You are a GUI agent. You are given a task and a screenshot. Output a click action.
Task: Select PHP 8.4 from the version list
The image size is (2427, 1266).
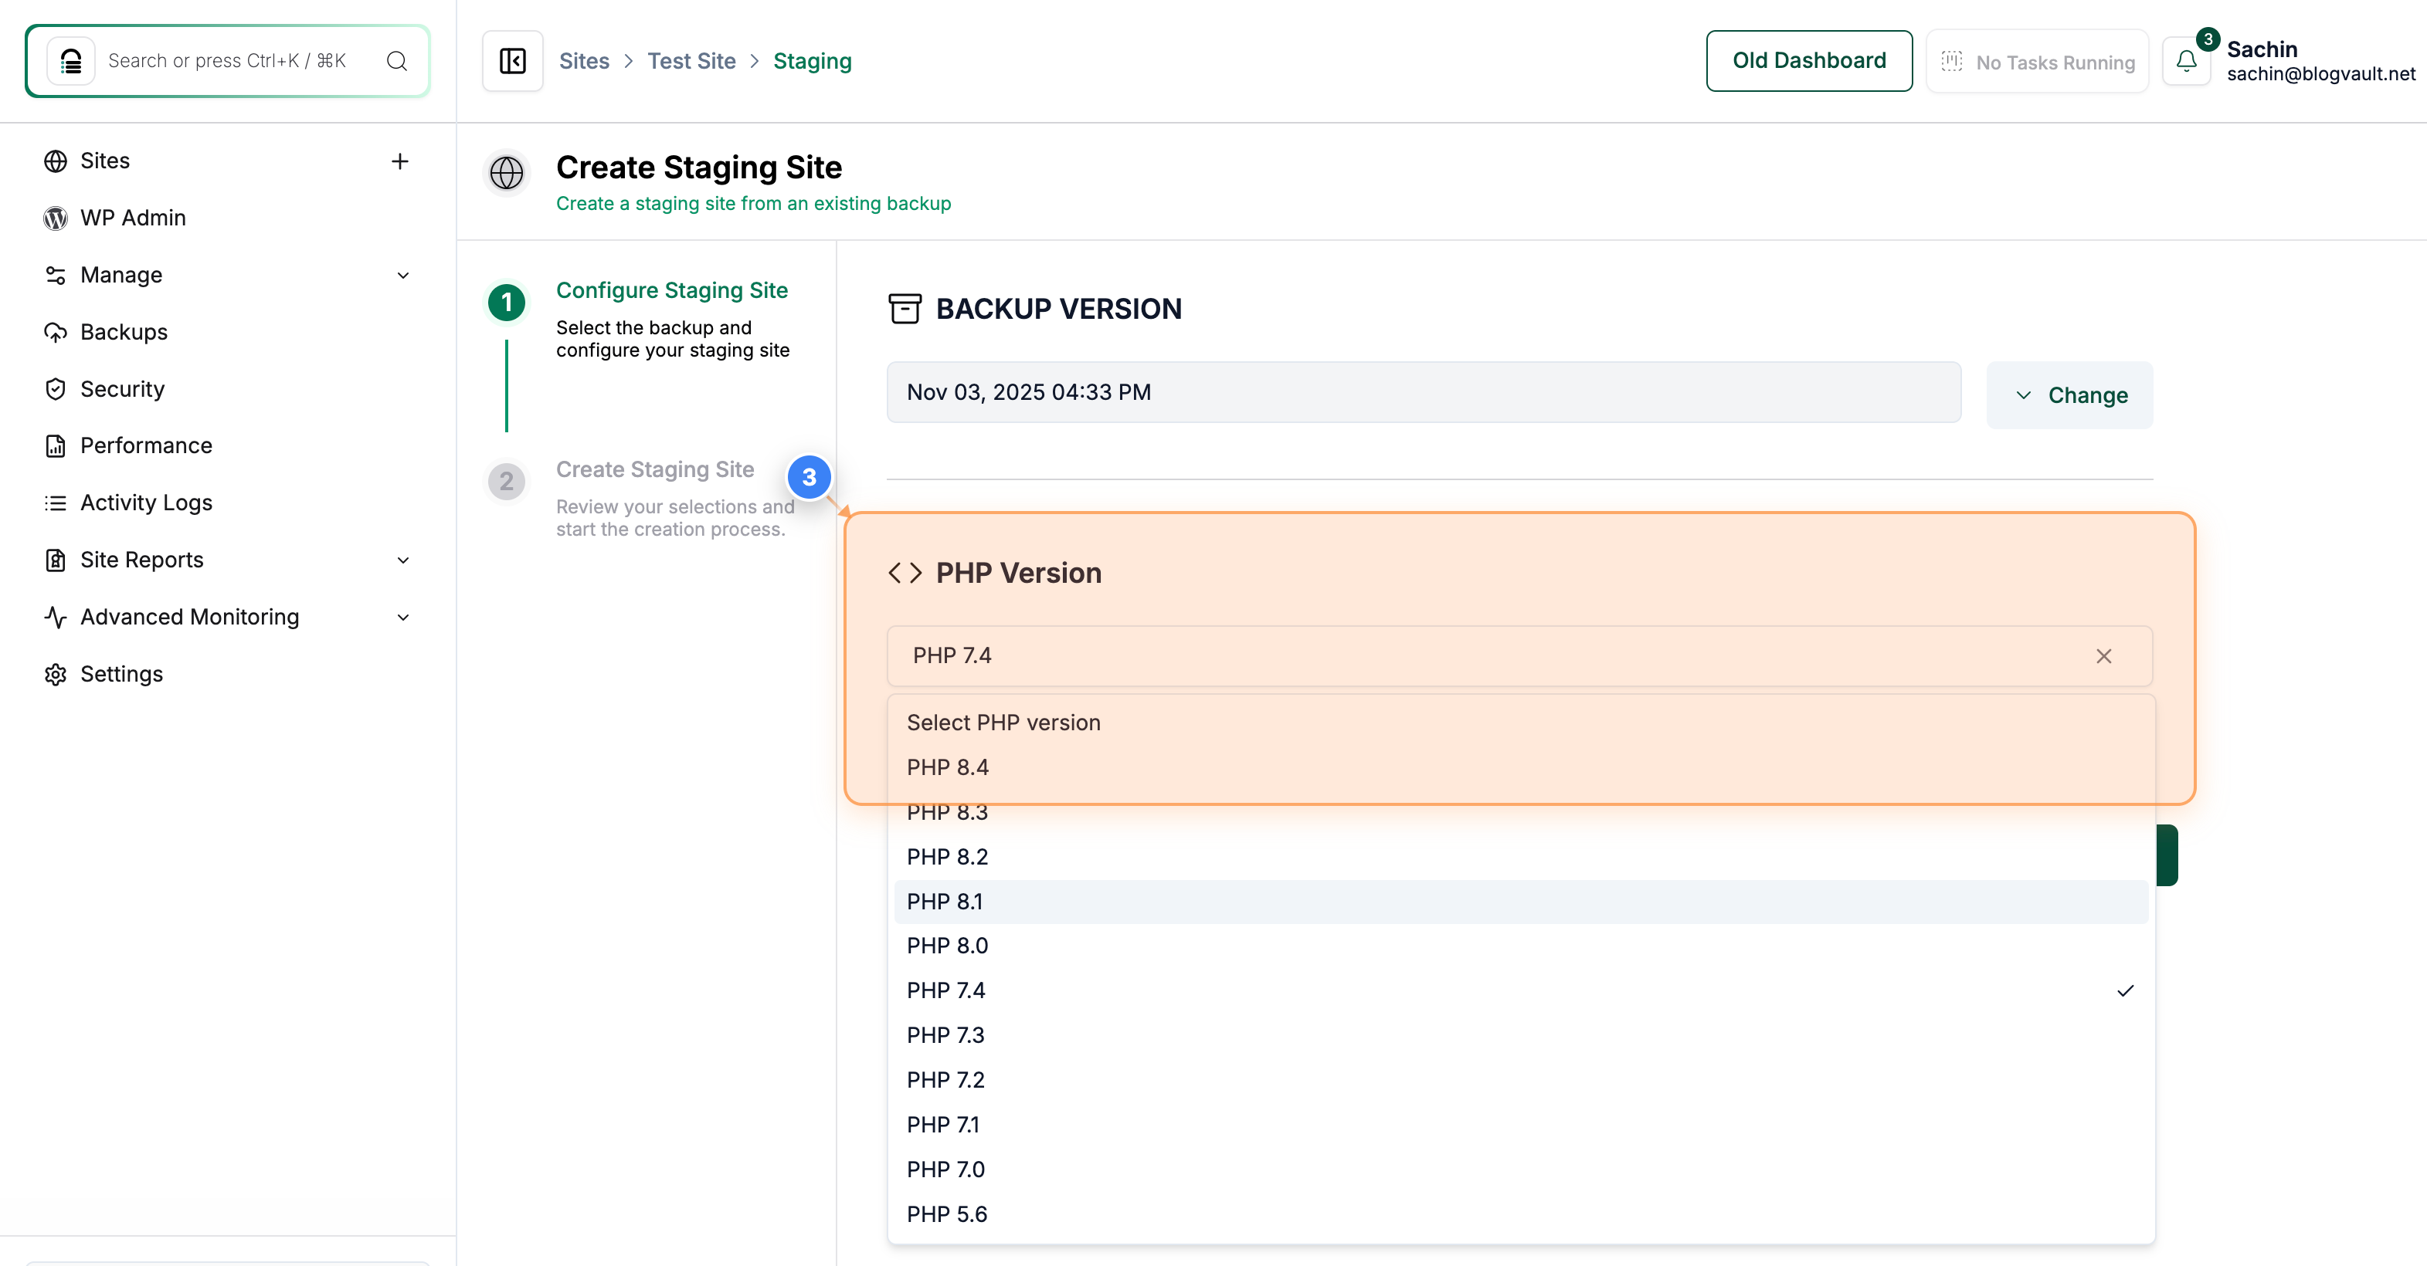pos(948,767)
